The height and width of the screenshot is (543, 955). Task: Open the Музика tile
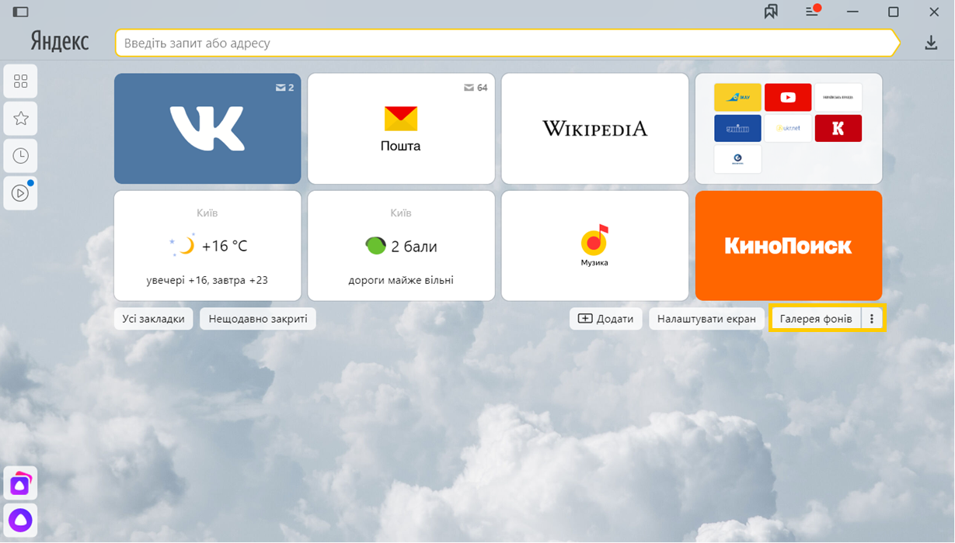click(595, 246)
